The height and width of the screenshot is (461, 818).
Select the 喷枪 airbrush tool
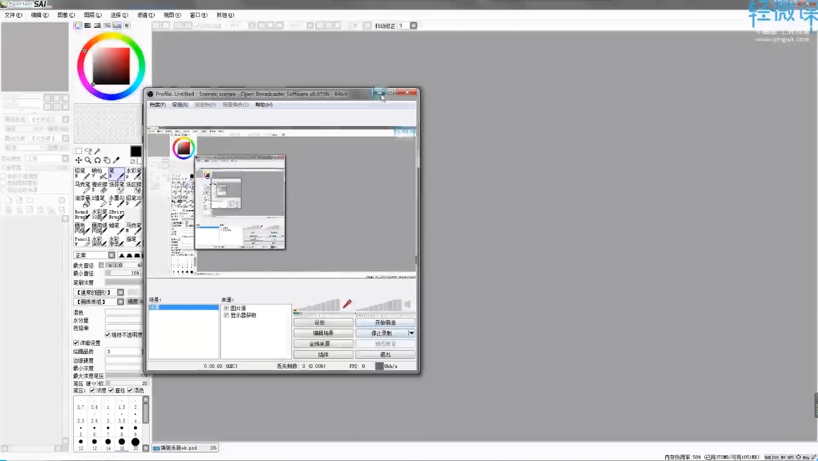click(x=99, y=174)
